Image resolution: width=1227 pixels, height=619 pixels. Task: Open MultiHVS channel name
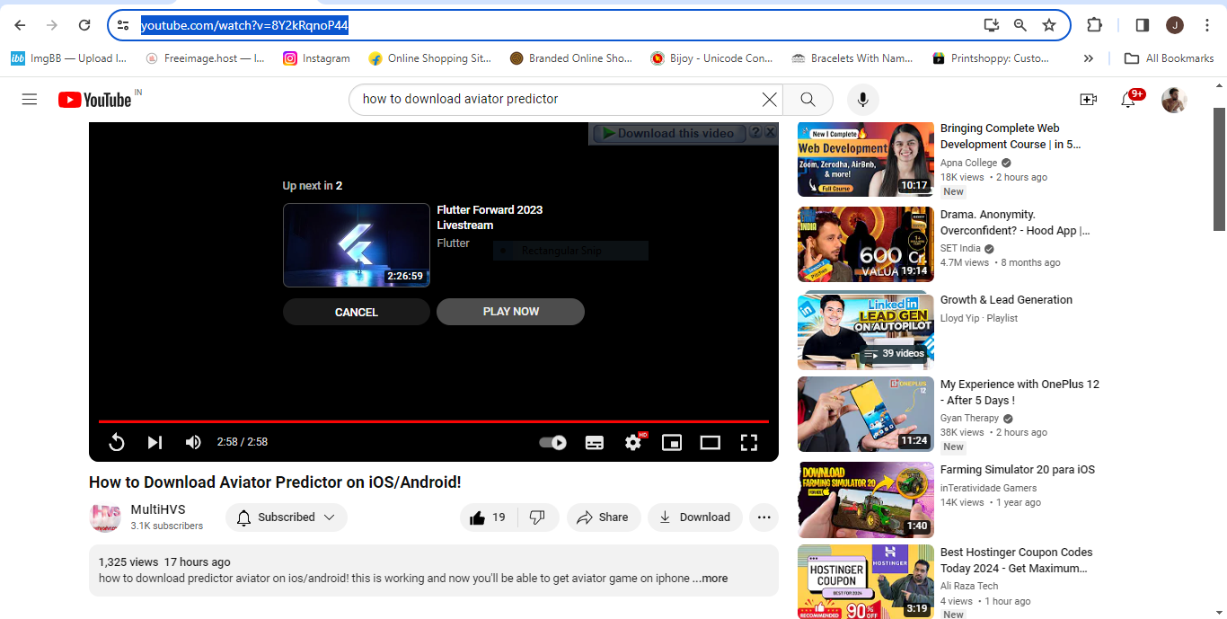[158, 509]
